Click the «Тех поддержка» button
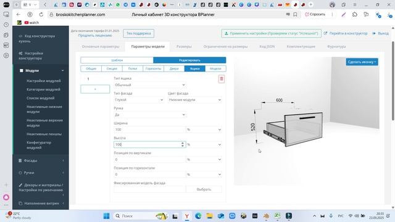 [x=138, y=33]
